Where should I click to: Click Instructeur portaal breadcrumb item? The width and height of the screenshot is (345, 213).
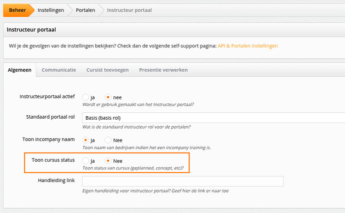(129, 10)
